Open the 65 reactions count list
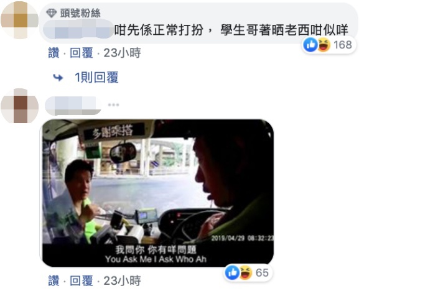Screen dimensions: 438x296 pyautogui.click(x=262, y=272)
